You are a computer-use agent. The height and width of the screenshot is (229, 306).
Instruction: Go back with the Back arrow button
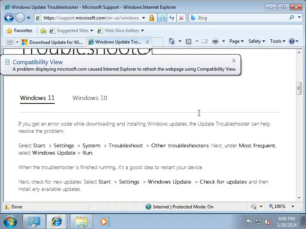point(9,18)
